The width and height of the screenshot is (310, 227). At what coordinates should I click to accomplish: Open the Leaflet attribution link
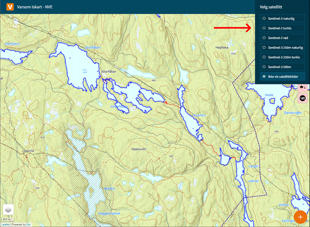coord(5,225)
